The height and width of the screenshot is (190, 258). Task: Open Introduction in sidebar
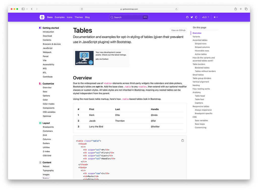pos(48,32)
